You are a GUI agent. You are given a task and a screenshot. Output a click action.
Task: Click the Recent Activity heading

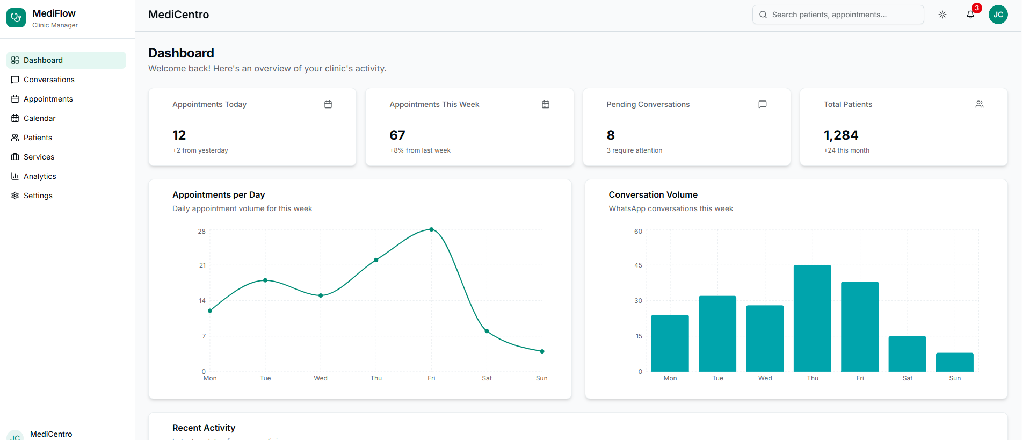click(x=204, y=428)
